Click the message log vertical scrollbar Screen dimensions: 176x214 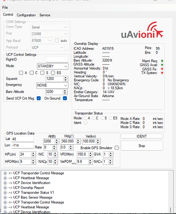point(170,191)
